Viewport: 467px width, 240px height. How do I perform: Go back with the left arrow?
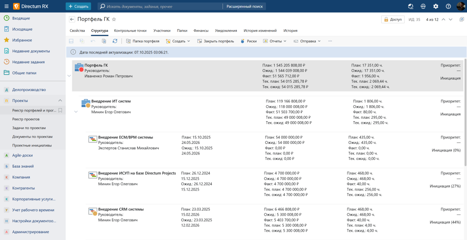[72, 19]
